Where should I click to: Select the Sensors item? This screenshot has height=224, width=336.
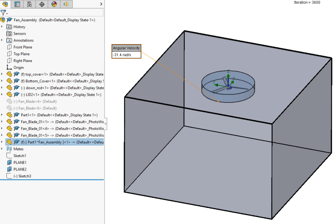20,34
